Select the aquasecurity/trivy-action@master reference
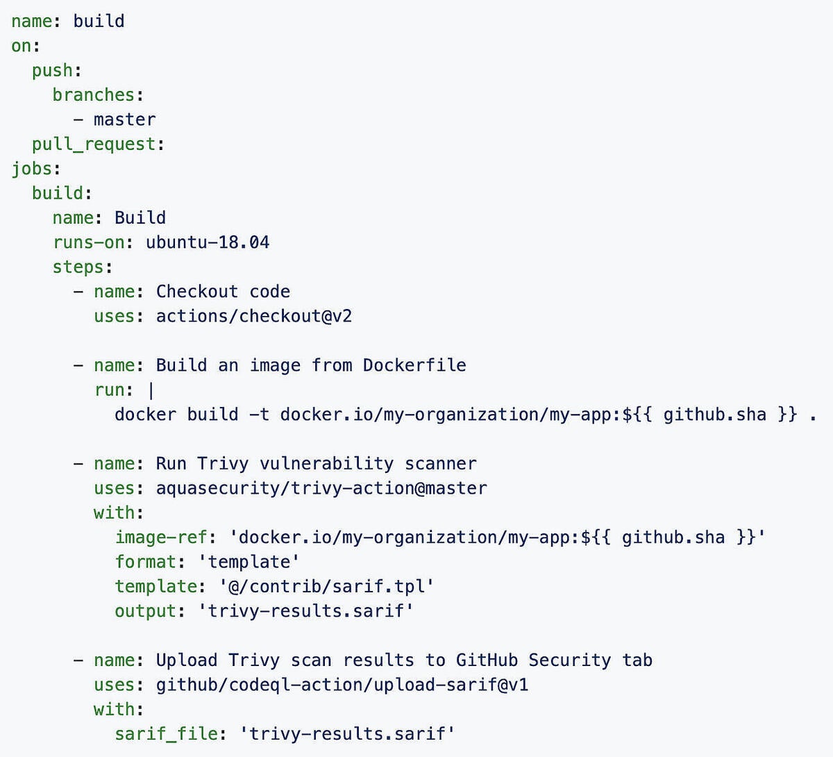Screen dimensions: 833x757 [321, 488]
